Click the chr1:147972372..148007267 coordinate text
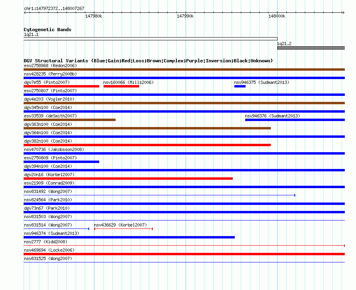The image size is (356, 290). click(54, 8)
